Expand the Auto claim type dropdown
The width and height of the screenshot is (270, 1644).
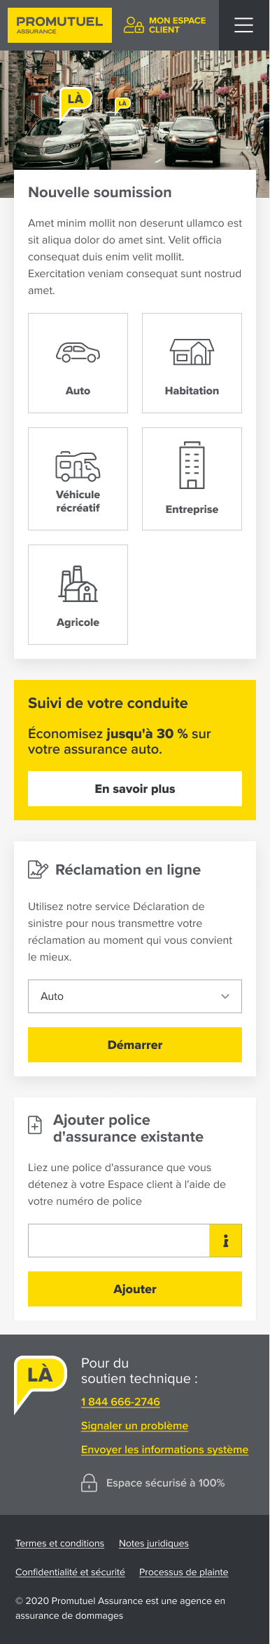tap(135, 996)
